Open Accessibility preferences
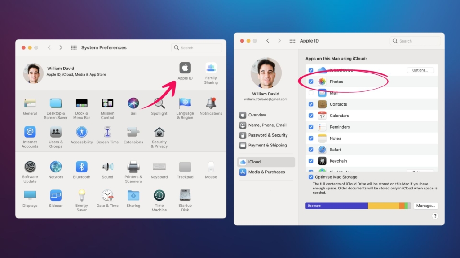 click(82, 135)
